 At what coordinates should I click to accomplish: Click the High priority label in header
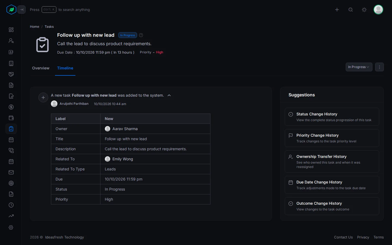[160, 52]
